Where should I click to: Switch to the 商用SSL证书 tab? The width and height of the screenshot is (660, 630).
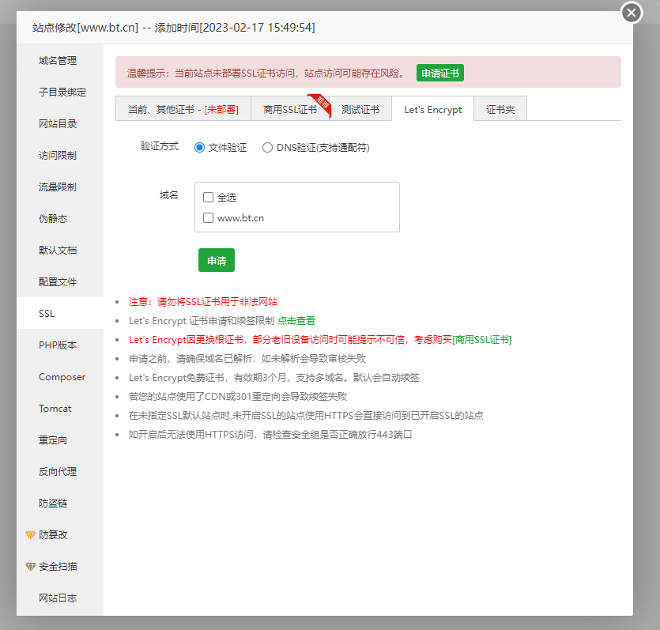pos(290,110)
